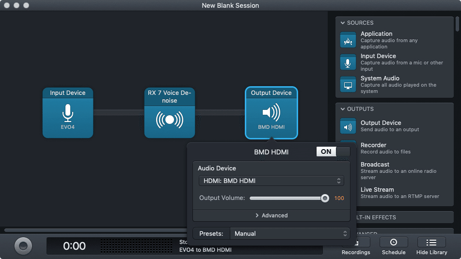Collapse the SOURCES section chevron
461x259 pixels.
tap(343, 23)
